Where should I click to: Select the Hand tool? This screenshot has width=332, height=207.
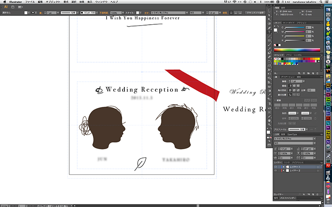coord(270,120)
